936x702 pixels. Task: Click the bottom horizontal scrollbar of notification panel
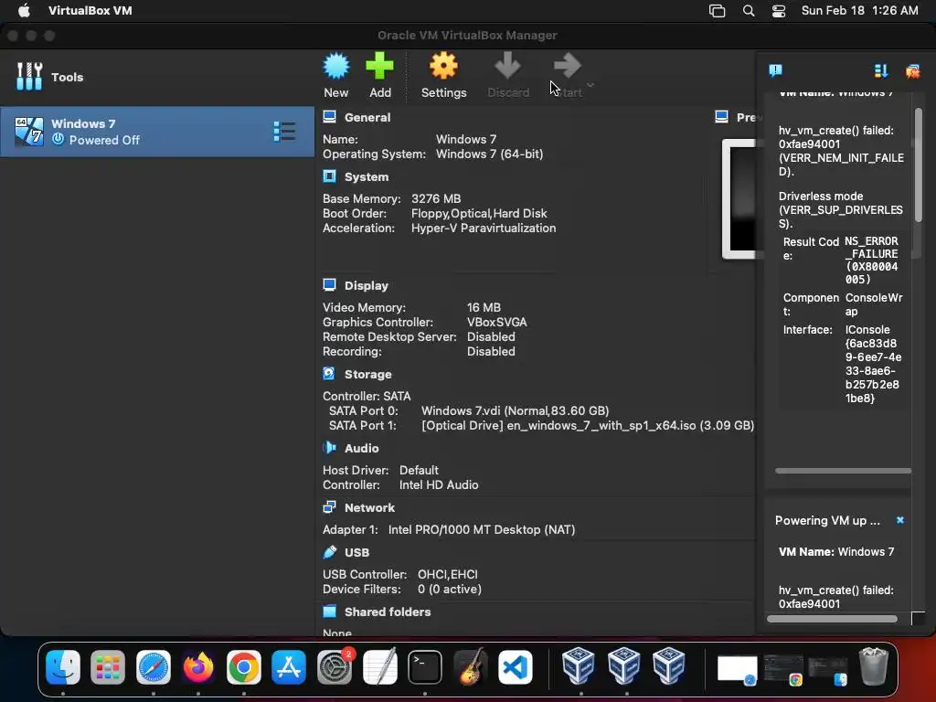pos(832,619)
